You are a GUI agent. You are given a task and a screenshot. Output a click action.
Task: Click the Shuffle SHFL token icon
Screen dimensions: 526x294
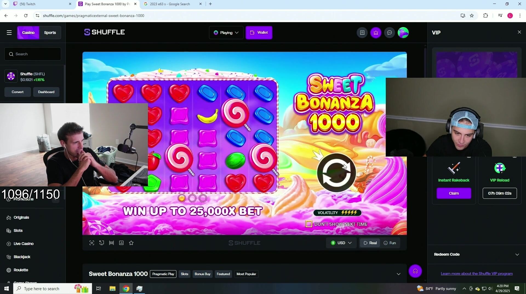coord(11,76)
